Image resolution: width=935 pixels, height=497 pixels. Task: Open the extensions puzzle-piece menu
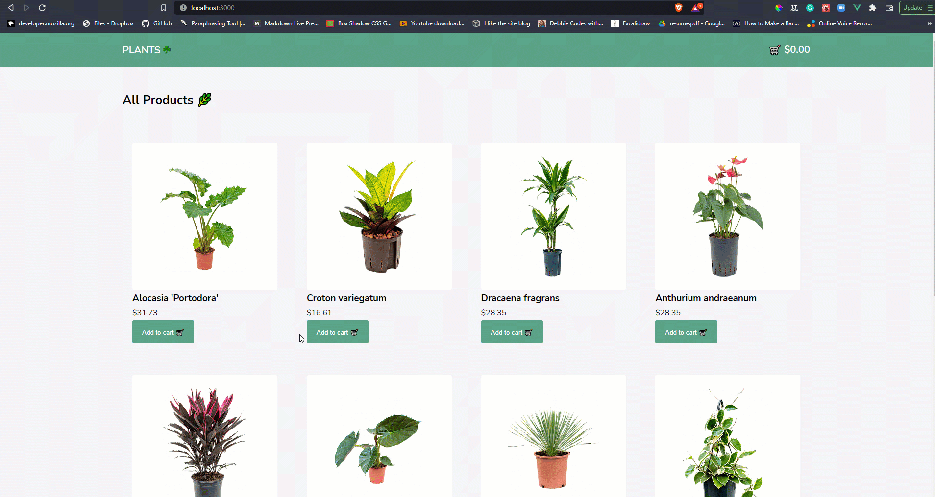873,8
